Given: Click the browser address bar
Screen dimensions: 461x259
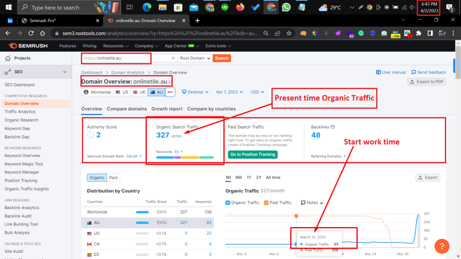Looking at the screenshot, I should (160, 33).
